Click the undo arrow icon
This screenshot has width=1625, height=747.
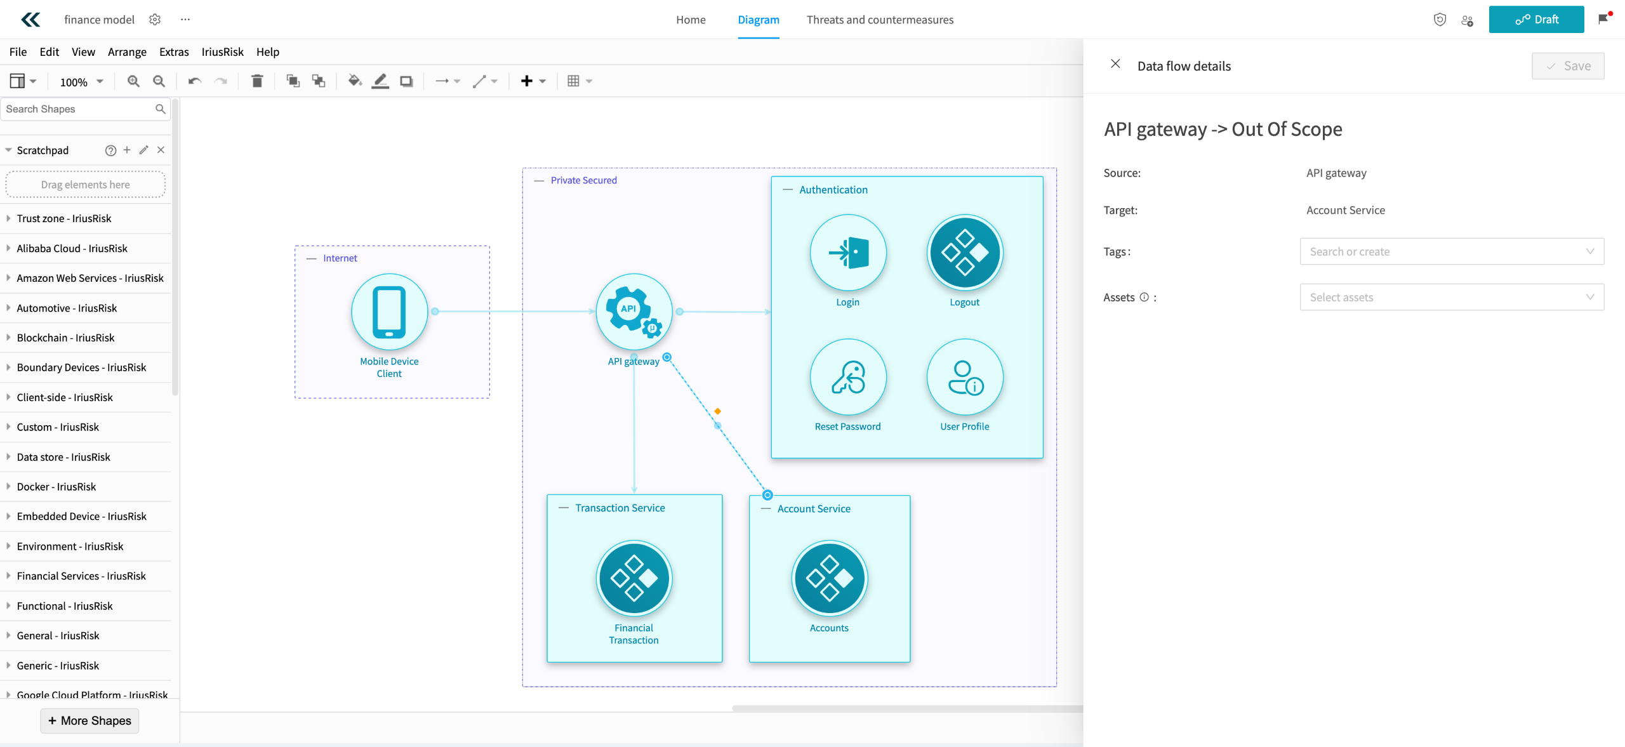(x=194, y=81)
